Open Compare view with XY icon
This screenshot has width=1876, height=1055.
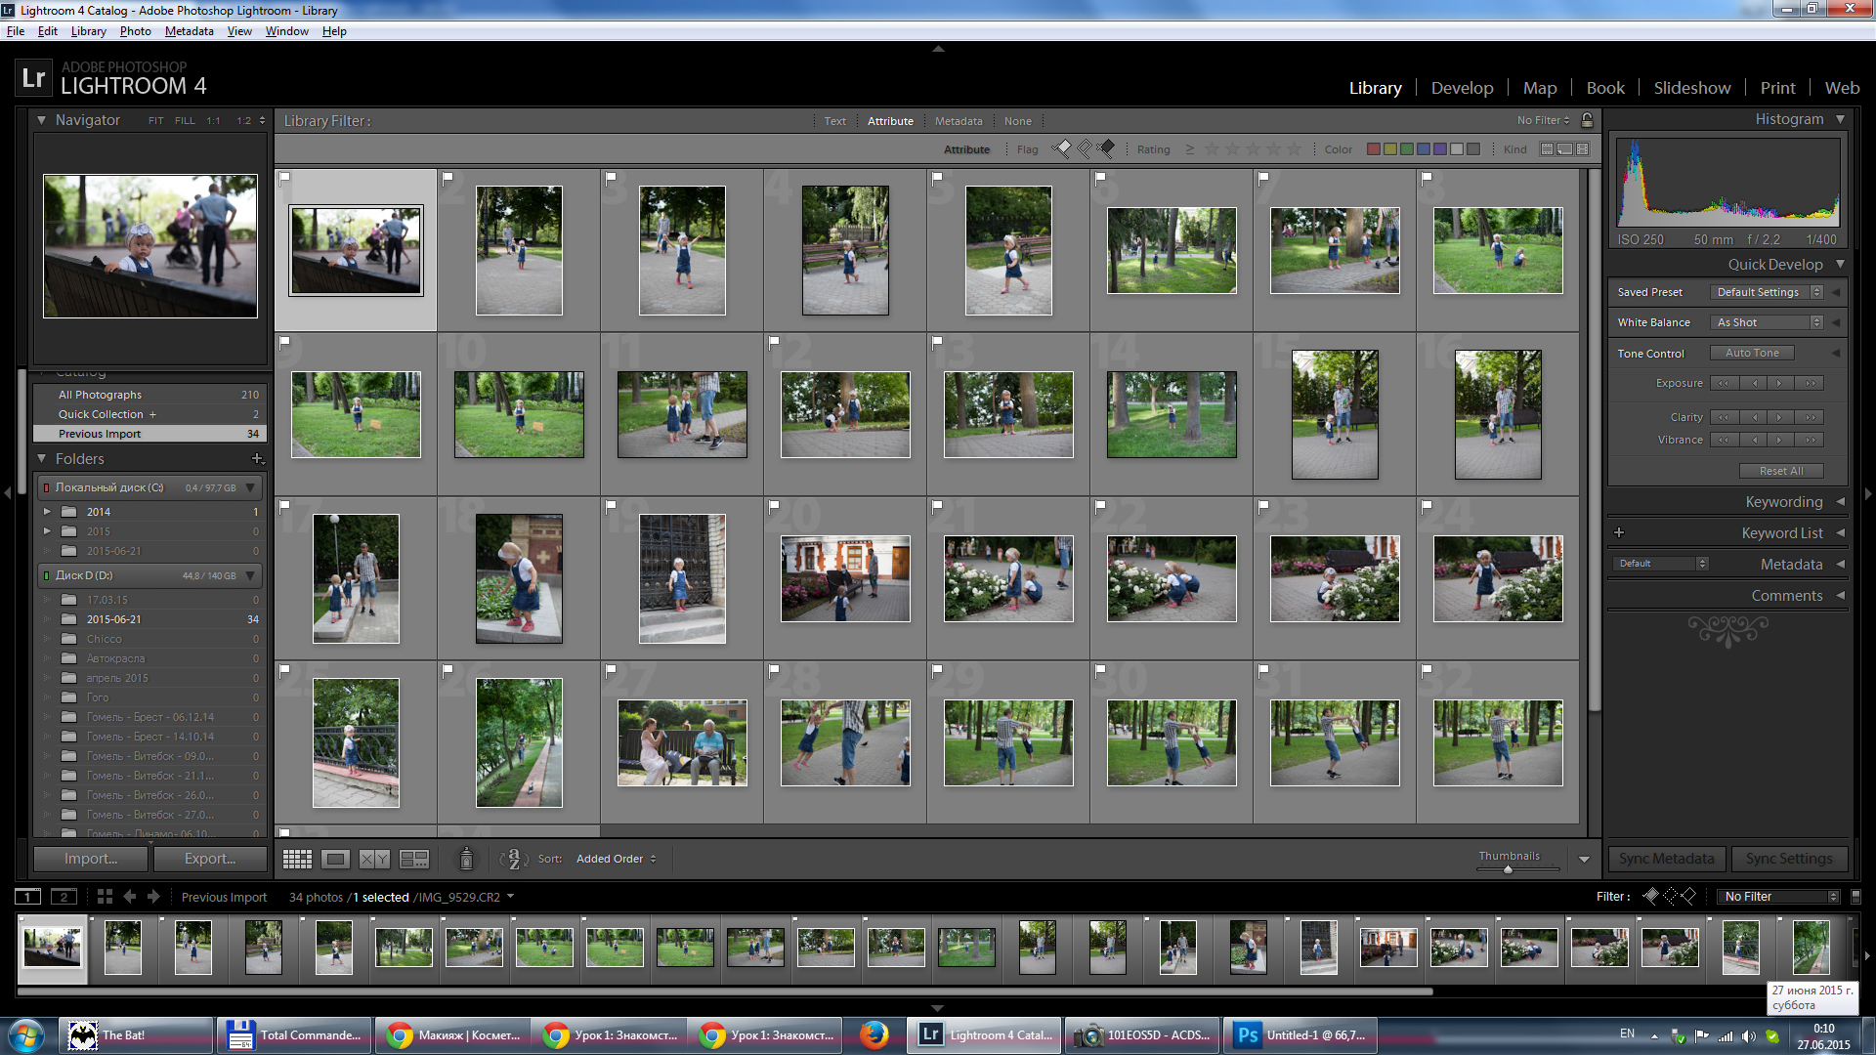(374, 859)
